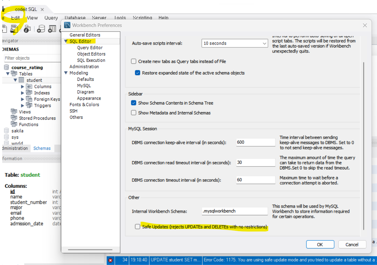Open the Query menu
377x265 pixels.
[51, 18]
